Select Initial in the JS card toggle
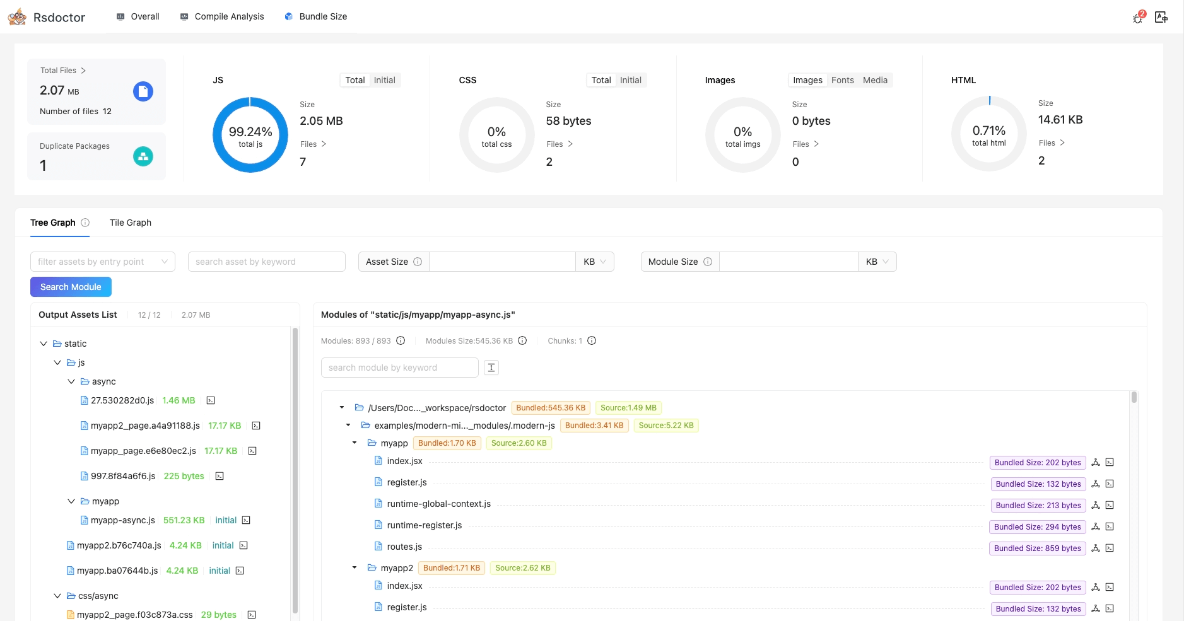1184x621 pixels. 384,80
